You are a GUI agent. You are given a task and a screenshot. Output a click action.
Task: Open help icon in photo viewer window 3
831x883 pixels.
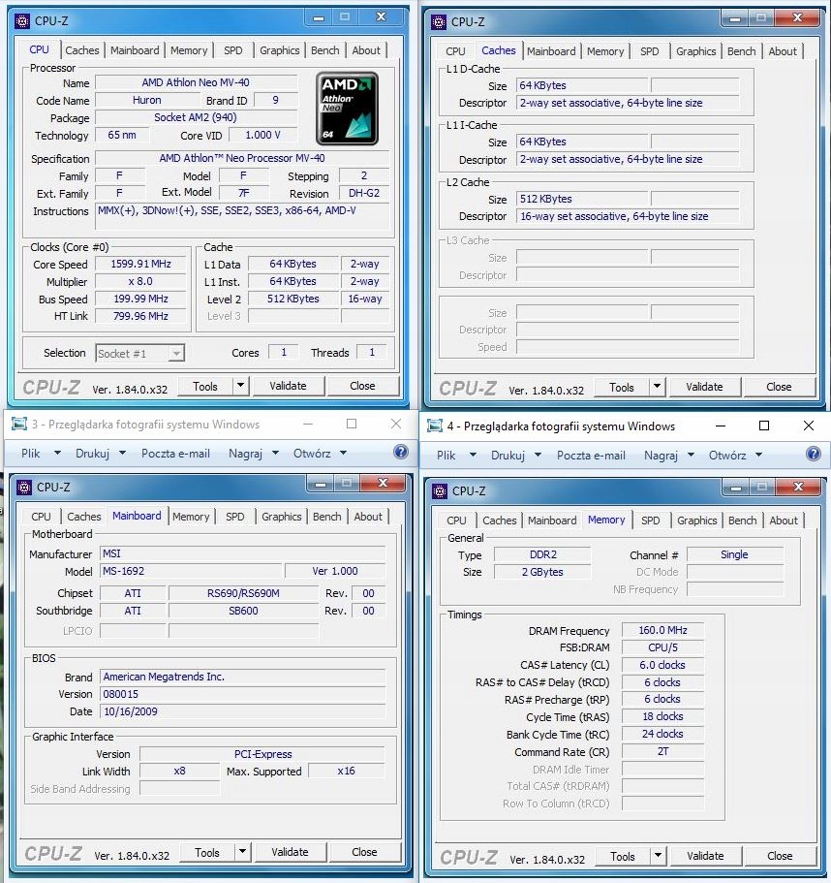[x=401, y=452]
